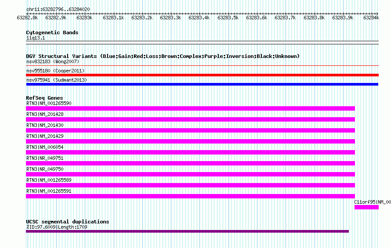The height and width of the screenshot is (248, 391).
Task: Select the purple segmental duplication bar
Action: (187, 231)
